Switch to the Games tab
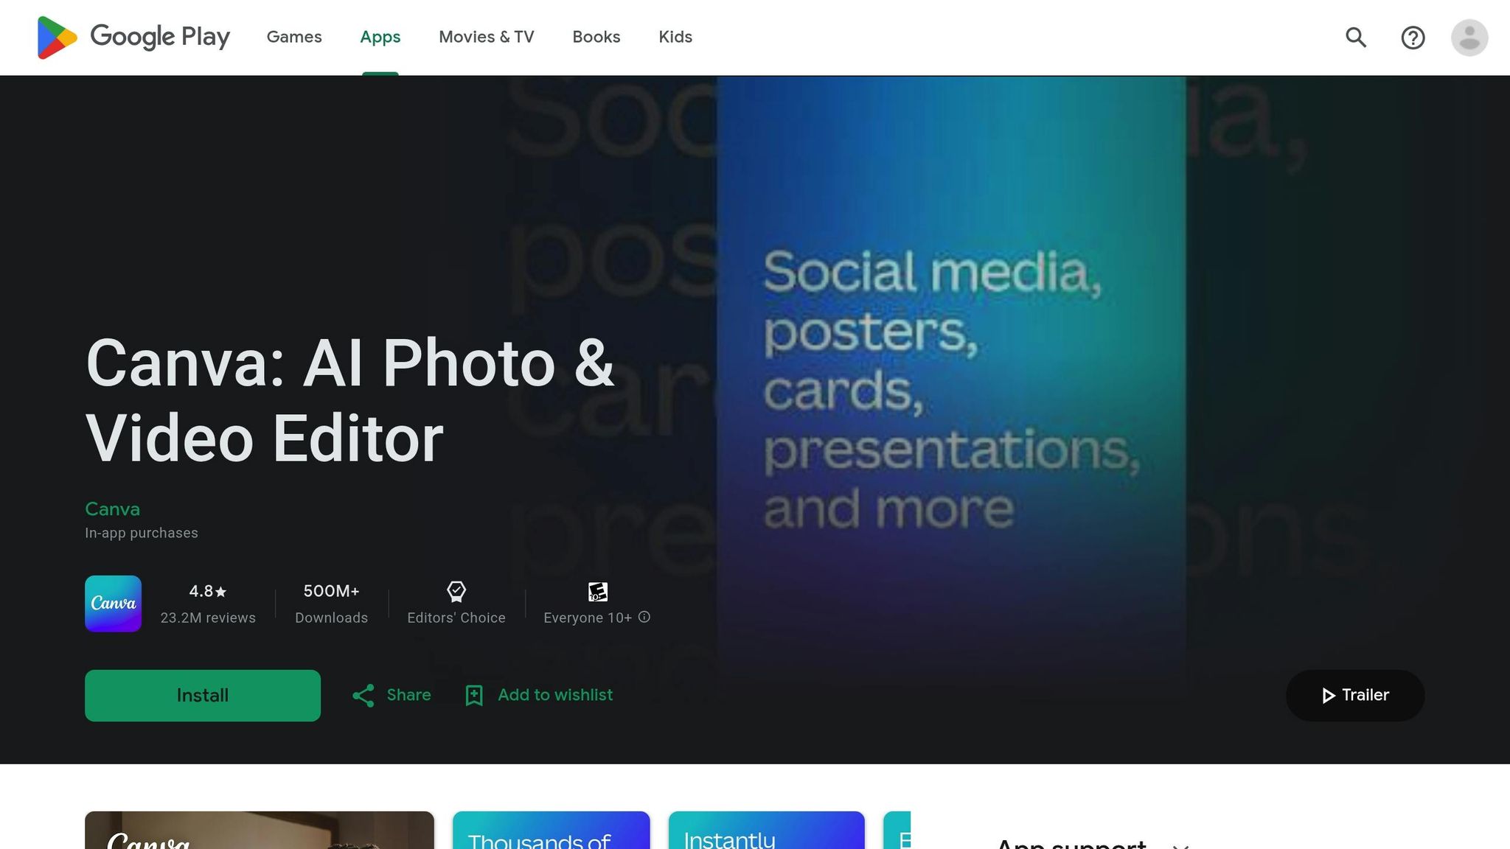Viewport: 1510px width, 849px height. (x=294, y=37)
